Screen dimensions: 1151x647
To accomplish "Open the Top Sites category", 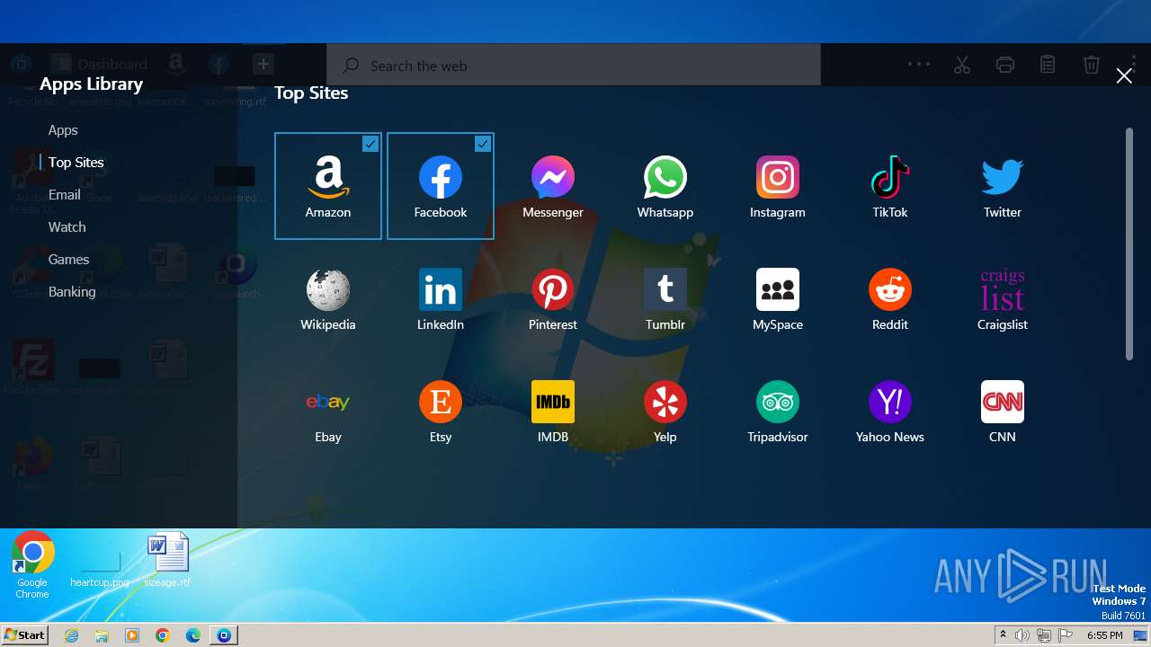I will (x=76, y=163).
